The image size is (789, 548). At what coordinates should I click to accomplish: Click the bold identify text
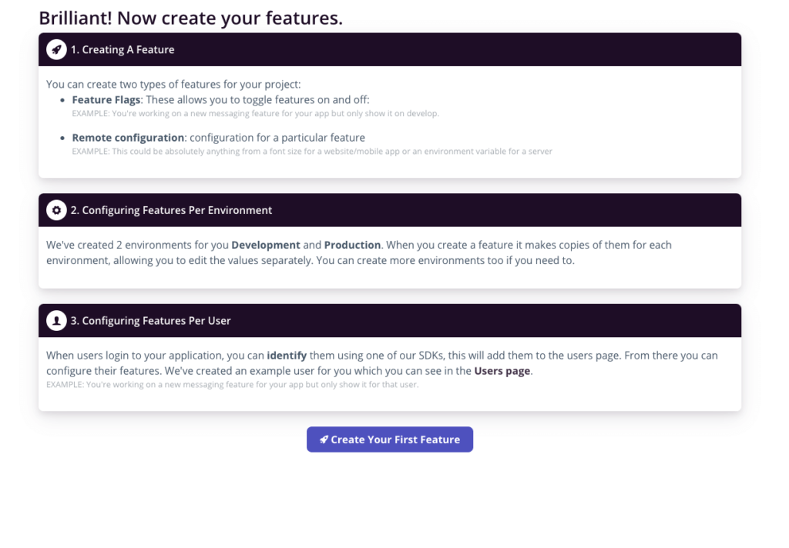[x=287, y=356]
